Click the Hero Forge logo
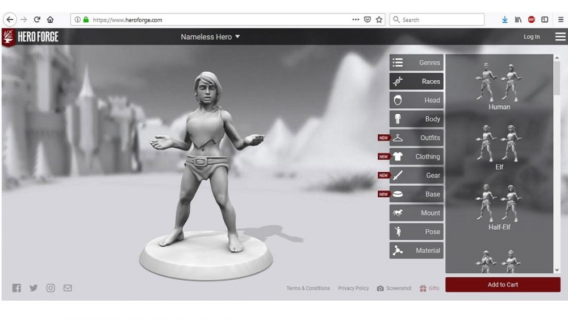This screenshot has height=320, width=568. tap(31, 37)
